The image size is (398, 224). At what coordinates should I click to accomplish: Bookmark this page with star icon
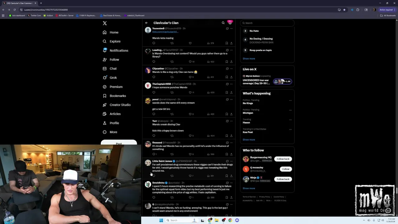[344, 10]
